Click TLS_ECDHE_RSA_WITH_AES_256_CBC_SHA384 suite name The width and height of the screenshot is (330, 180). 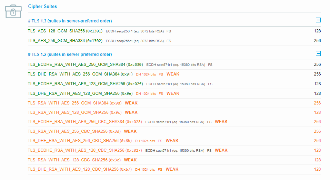[x=76, y=122]
